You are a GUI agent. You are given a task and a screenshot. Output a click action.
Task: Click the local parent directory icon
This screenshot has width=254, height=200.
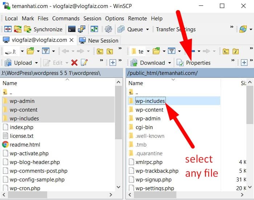point(100,52)
